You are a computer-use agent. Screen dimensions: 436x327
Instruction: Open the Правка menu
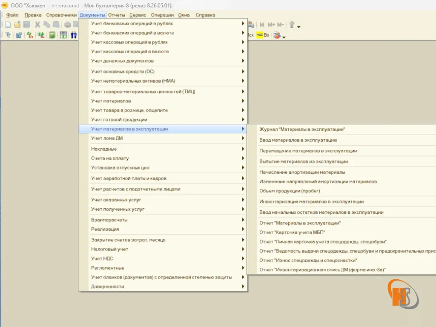(x=33, y=15)
